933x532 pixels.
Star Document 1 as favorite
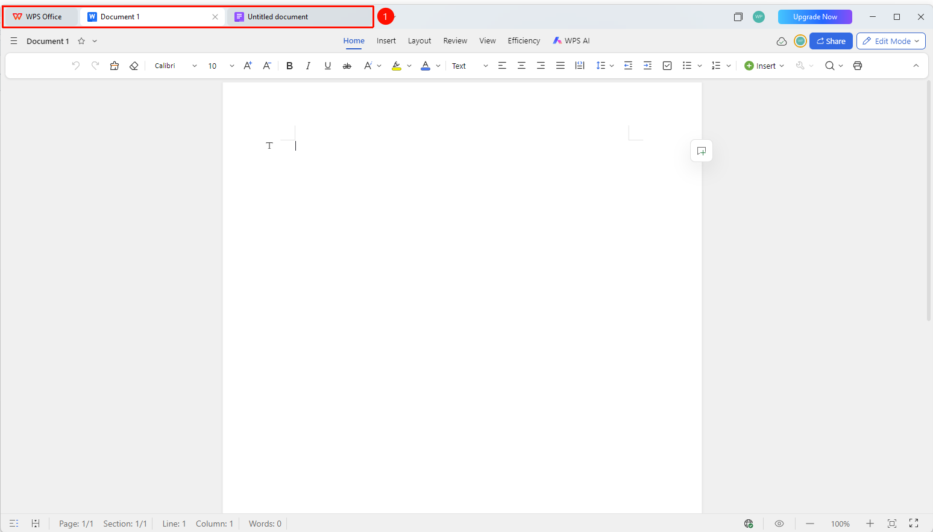pyautogui.click(x=81, y=41)
